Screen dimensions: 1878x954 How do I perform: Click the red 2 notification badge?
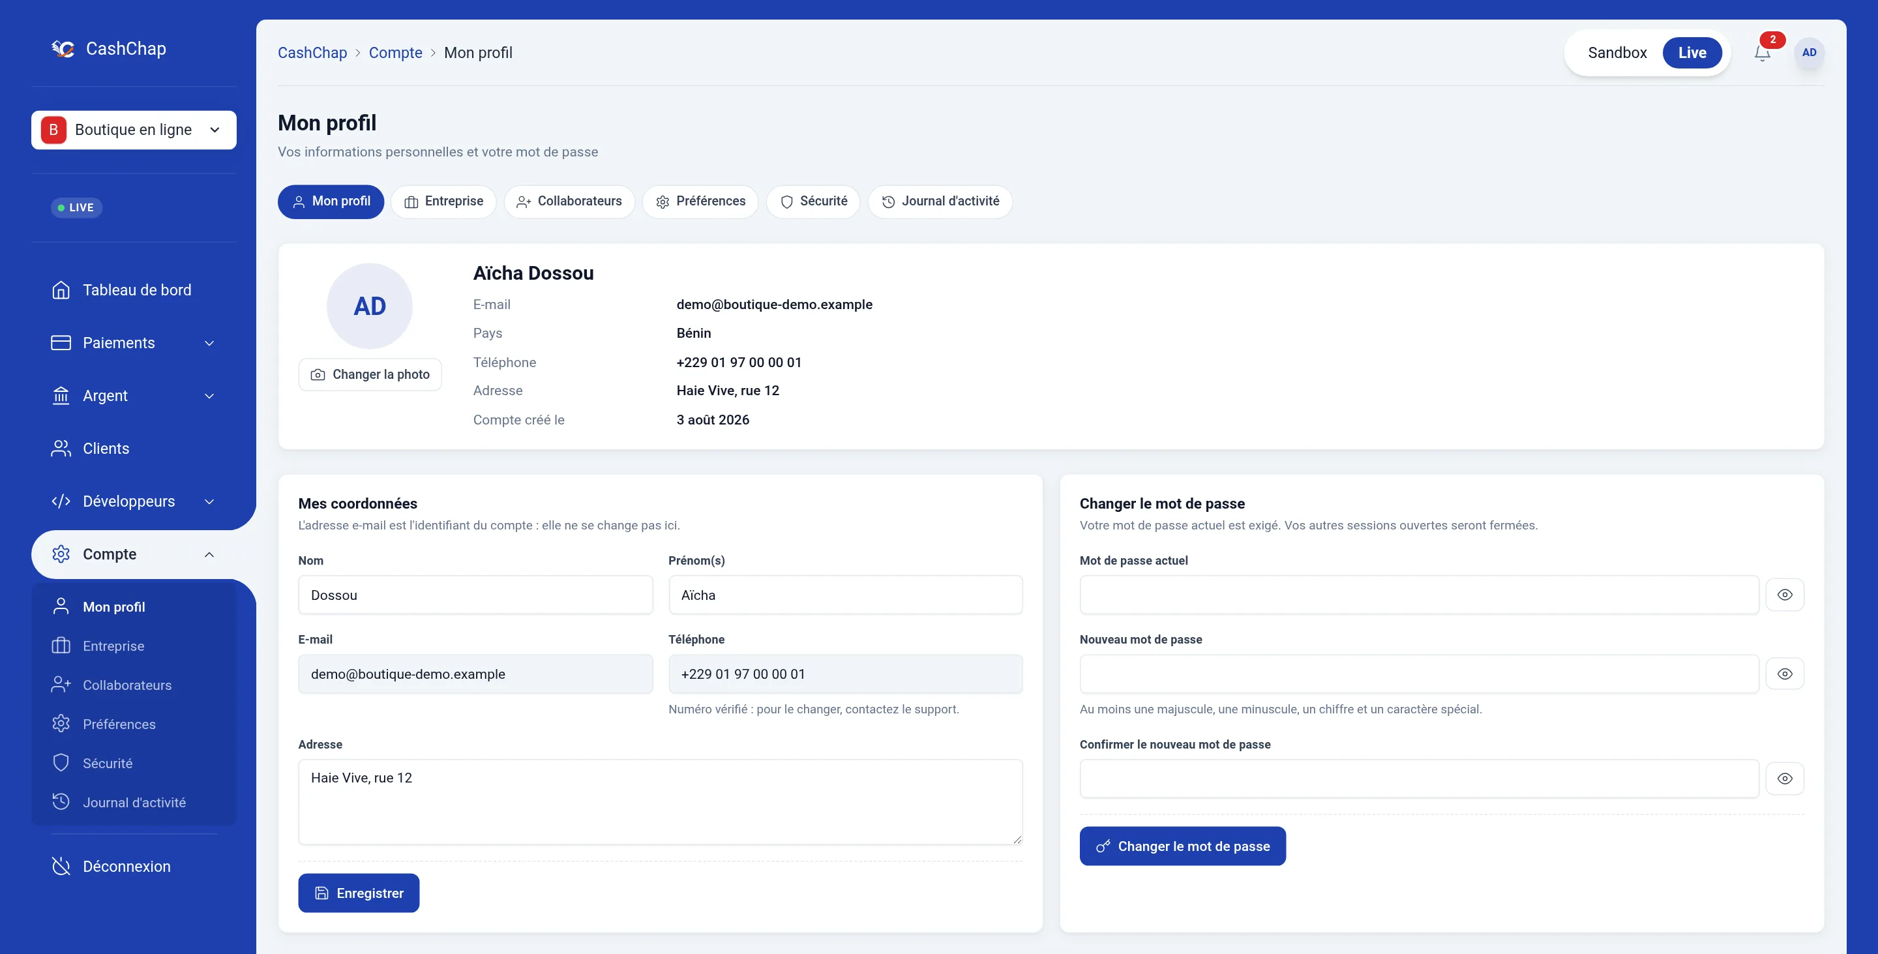coord(1772,39)
